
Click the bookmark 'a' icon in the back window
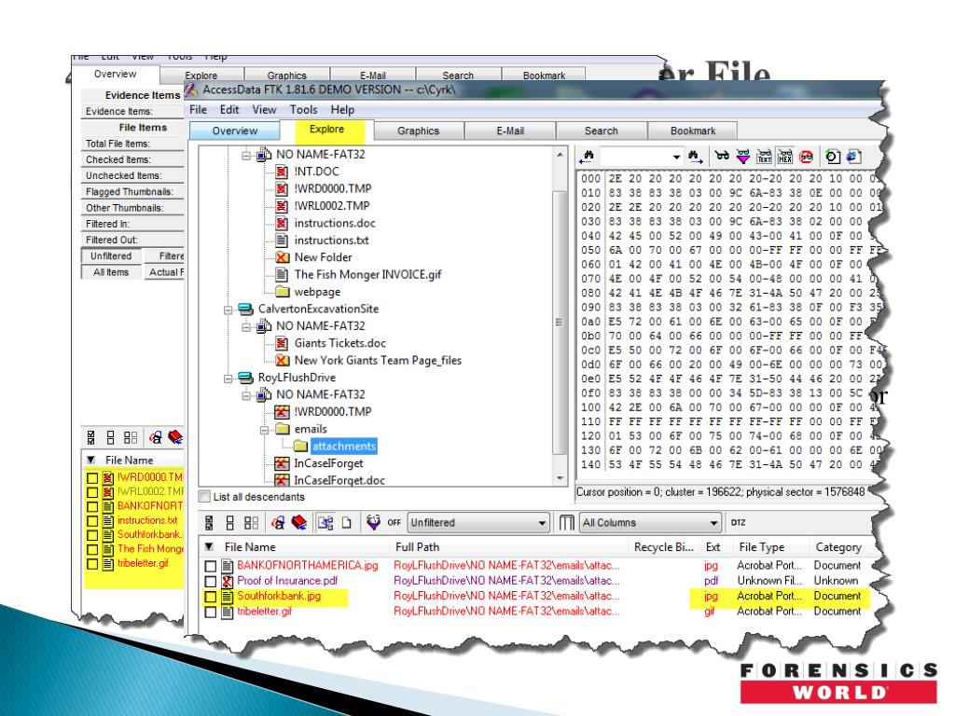click(x=156, y=437)
